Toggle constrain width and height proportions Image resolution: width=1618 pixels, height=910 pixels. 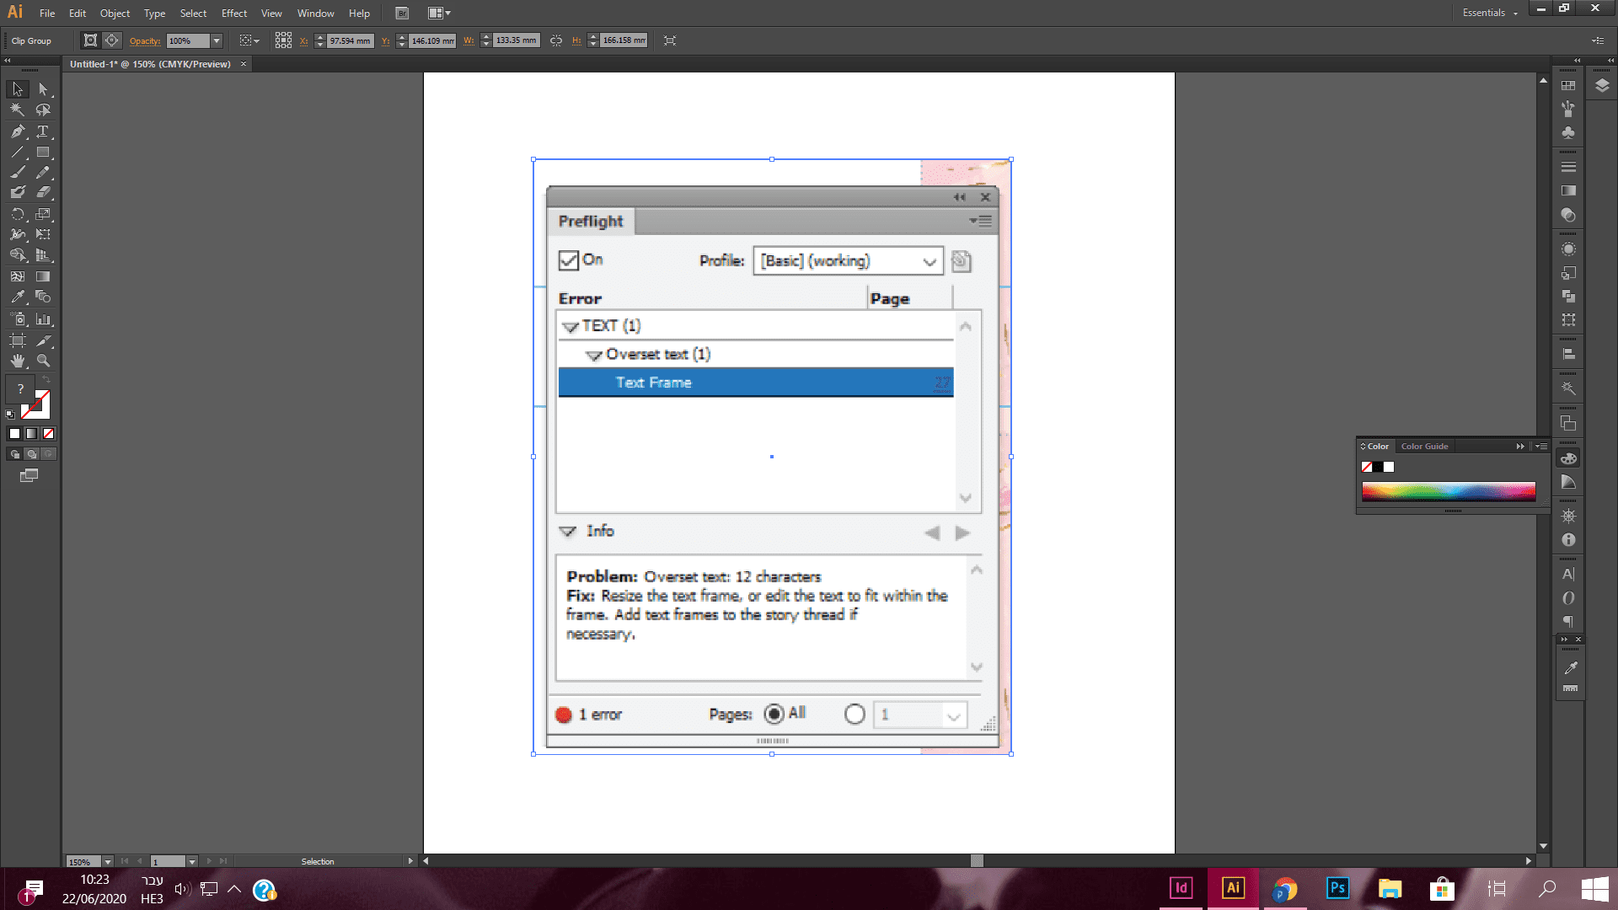pyautogui.click(x=556, y=40)
